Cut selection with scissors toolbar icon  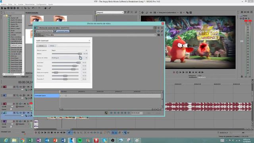tap(22, 8)
